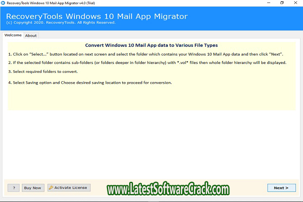Switch to the About tab

(x=31, y=36)
